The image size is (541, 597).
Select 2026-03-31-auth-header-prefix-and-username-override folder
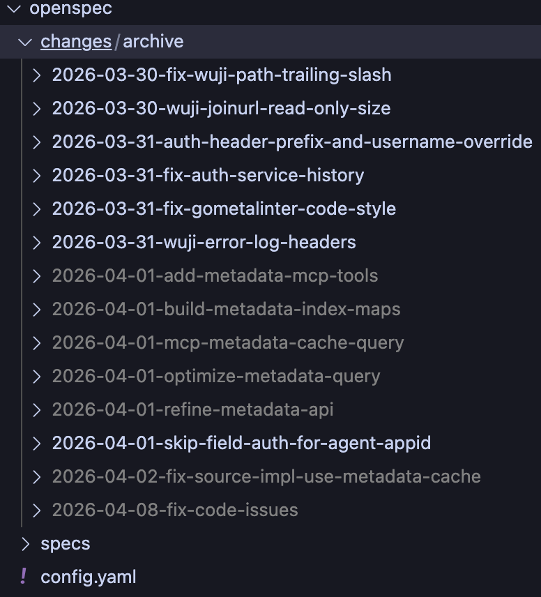coord(292,142)
